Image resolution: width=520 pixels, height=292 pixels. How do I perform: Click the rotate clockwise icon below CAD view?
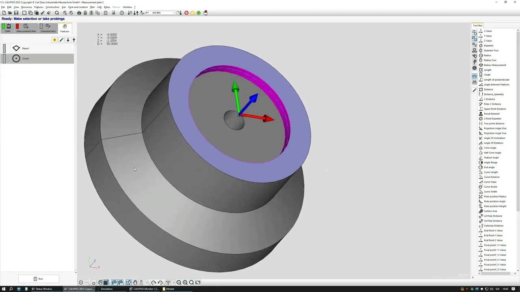pyautogui.click(x=154, y=283)
